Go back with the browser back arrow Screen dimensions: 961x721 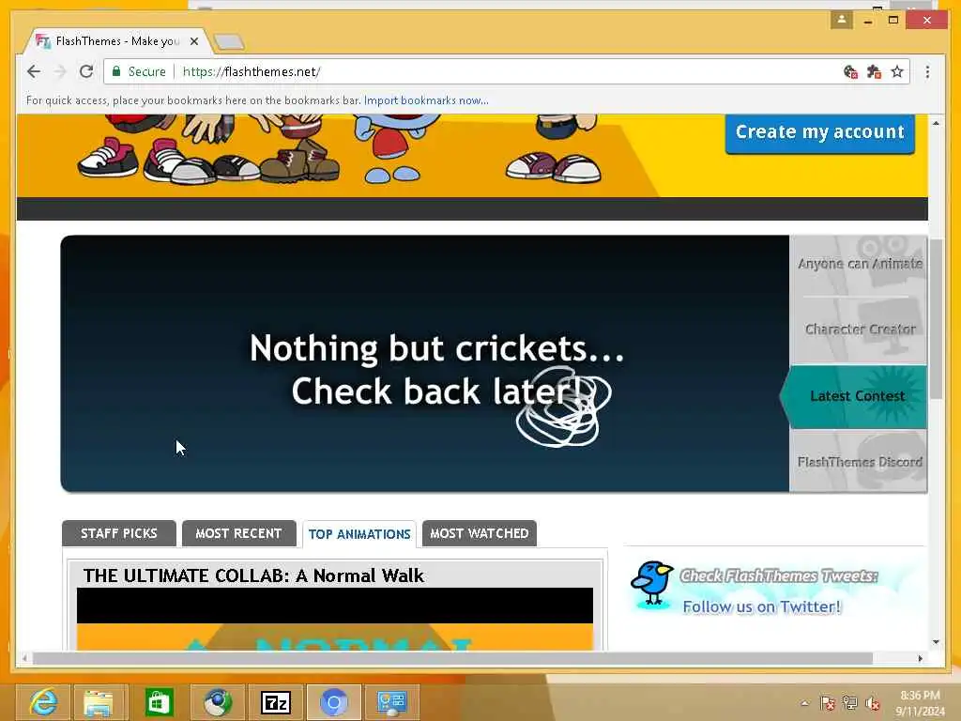pyautogui.click(x=34, y=71)
